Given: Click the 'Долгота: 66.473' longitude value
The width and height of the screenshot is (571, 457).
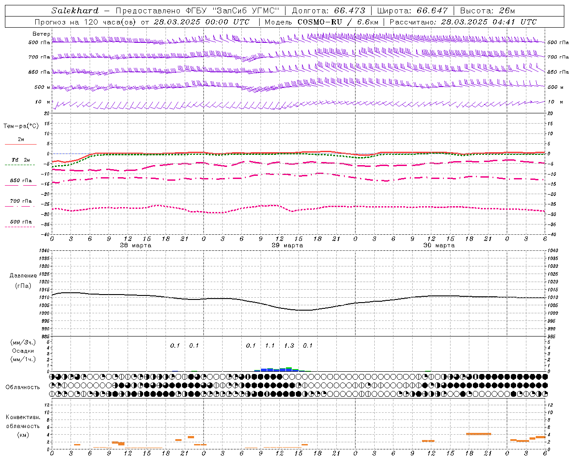Looking at the screenshot, I should [x=328, y=11].
